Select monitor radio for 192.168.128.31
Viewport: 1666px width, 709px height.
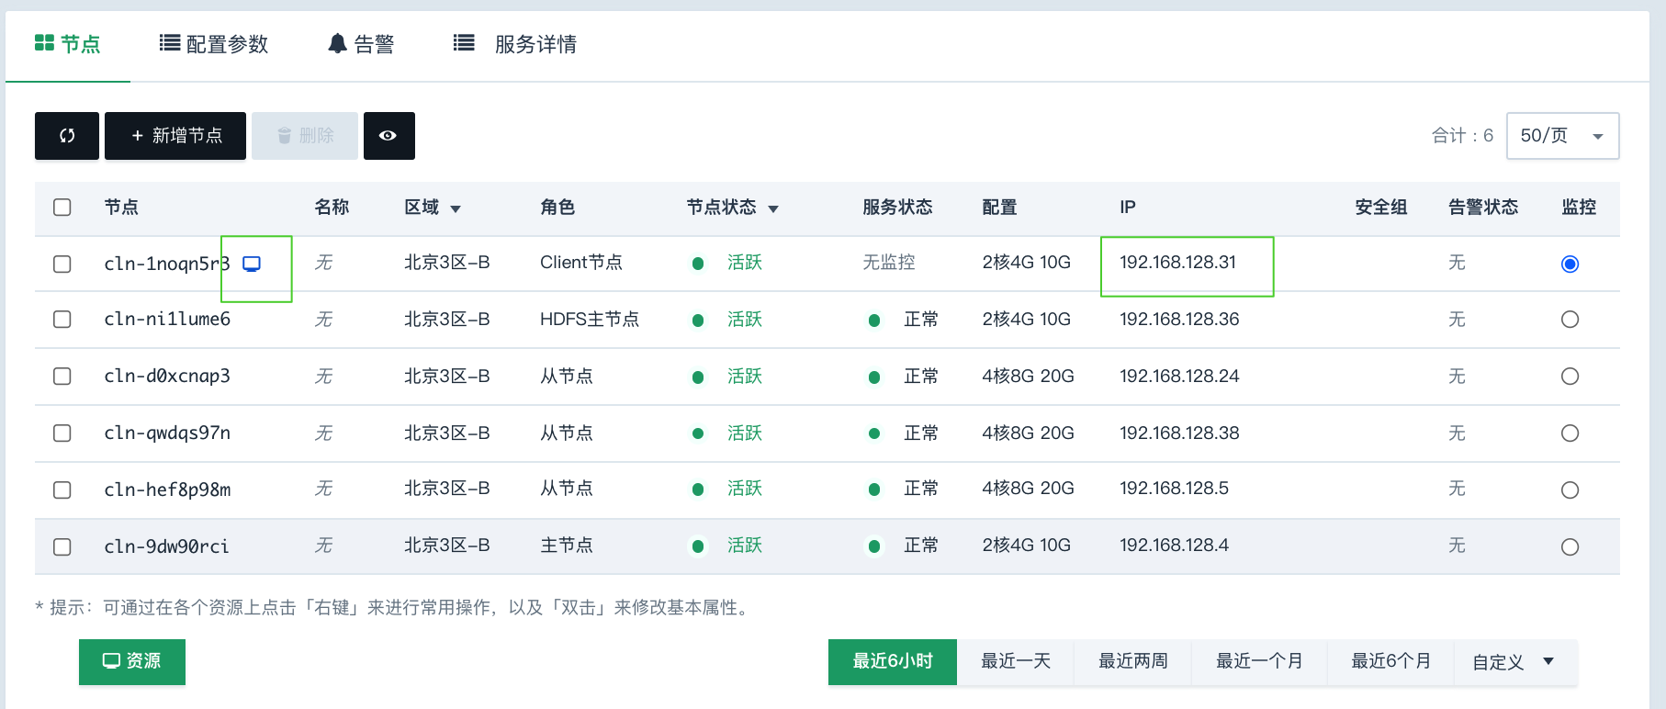coord(1570,264)
